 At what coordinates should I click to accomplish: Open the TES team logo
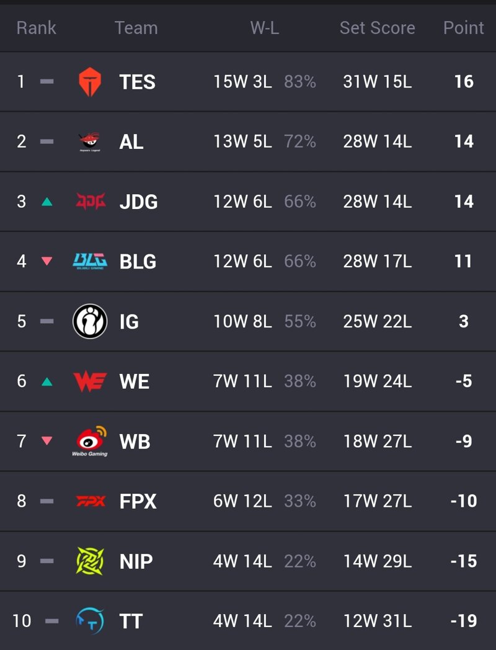point(90,82)
